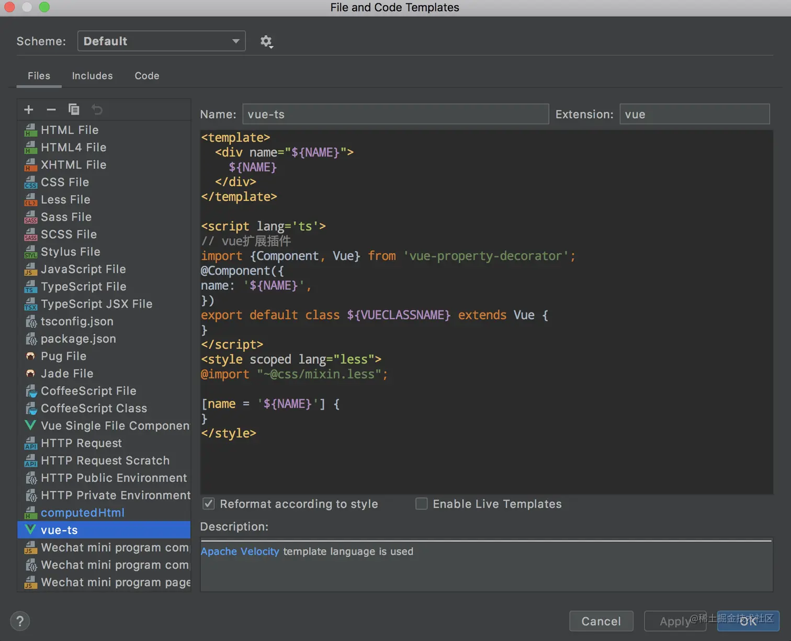
Task: Select the Pug File template
Action: tap(63, 356)
